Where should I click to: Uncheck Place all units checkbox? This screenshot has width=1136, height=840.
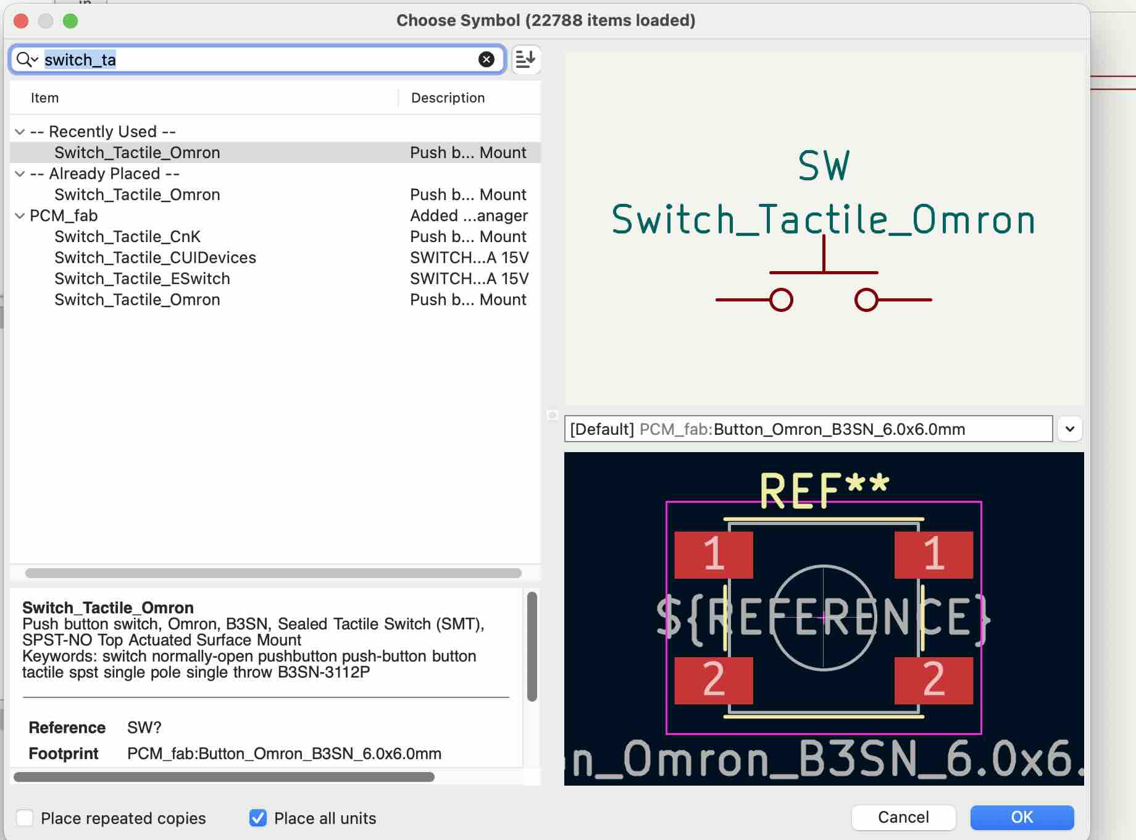258,818
